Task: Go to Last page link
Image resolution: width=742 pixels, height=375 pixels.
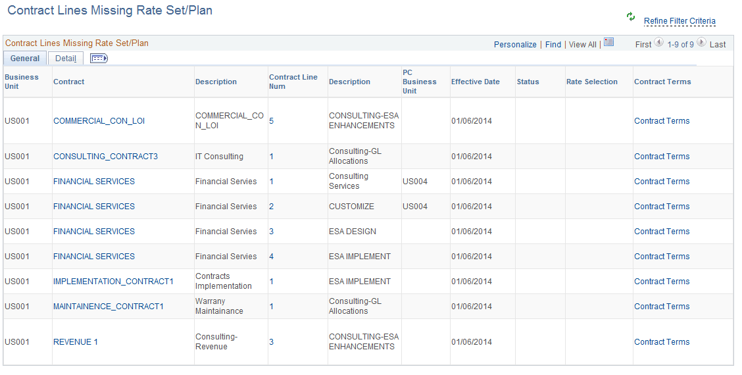Action: pyautogui.click(x=718, y=45)
